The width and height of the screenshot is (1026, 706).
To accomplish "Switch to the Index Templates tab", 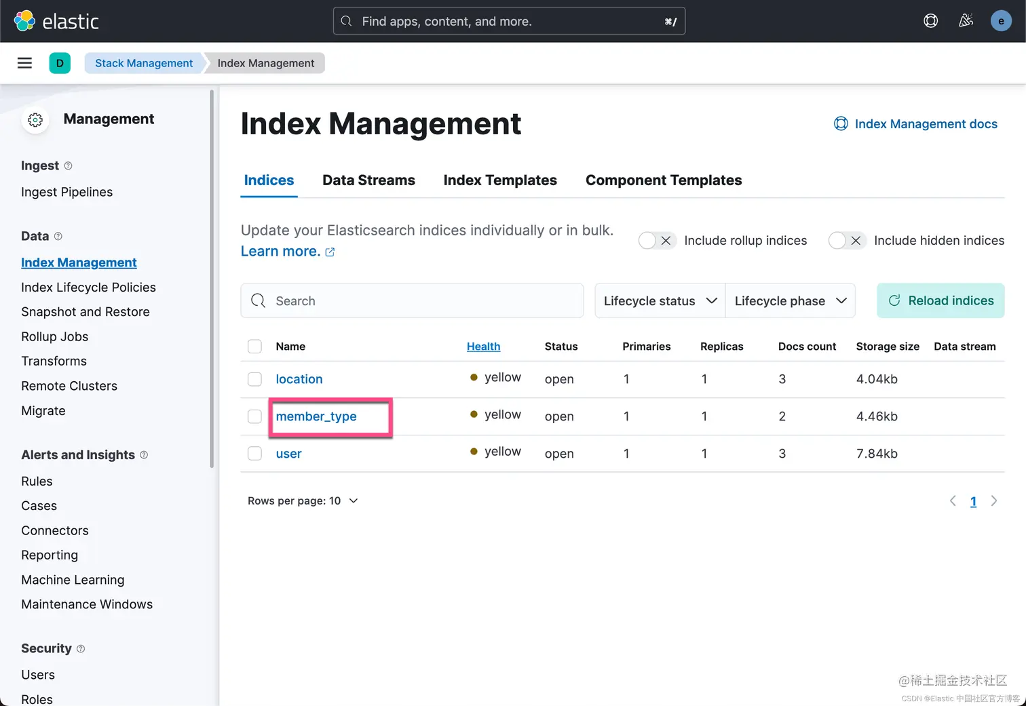I will click(x=500, y=180).
